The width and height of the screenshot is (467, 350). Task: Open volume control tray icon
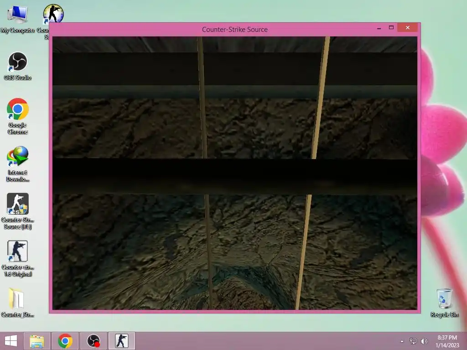pos(424,341)
